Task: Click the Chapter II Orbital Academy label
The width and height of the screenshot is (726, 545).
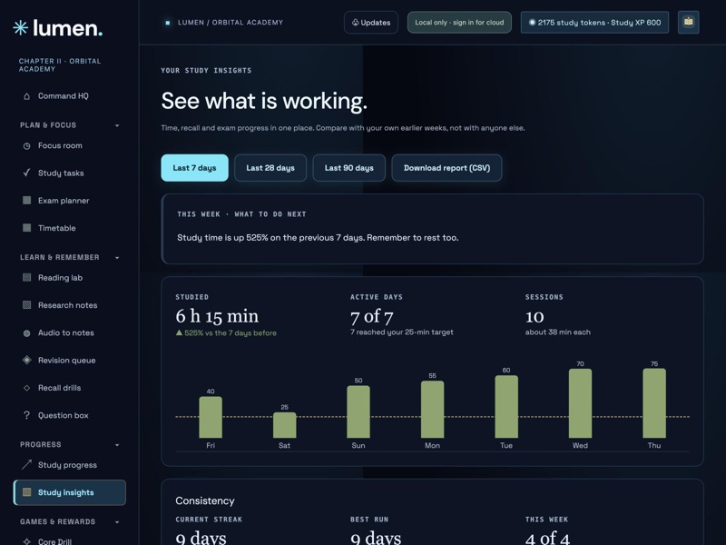Action: click(x=60, y=64)
